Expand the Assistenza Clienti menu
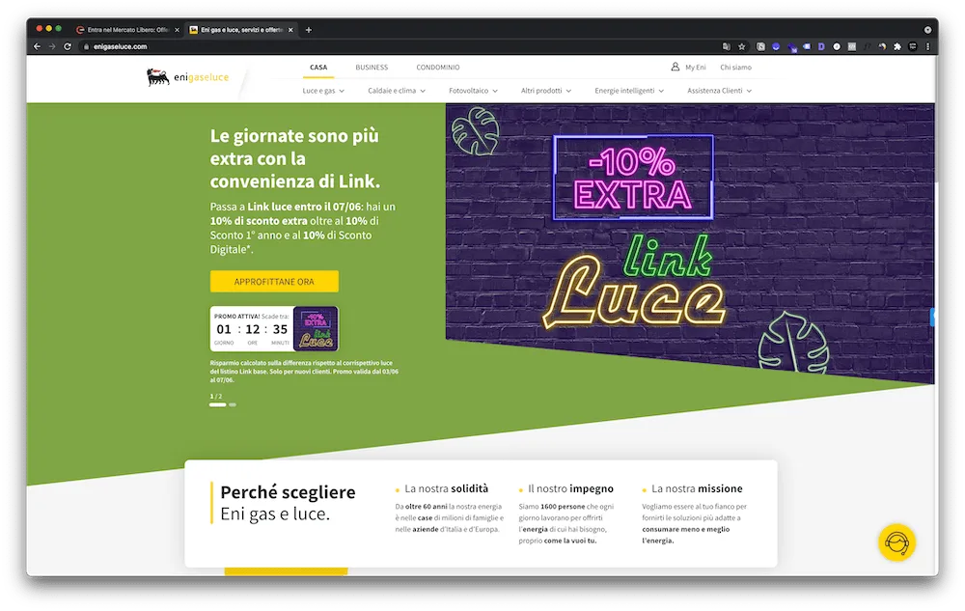 (719, 91)
